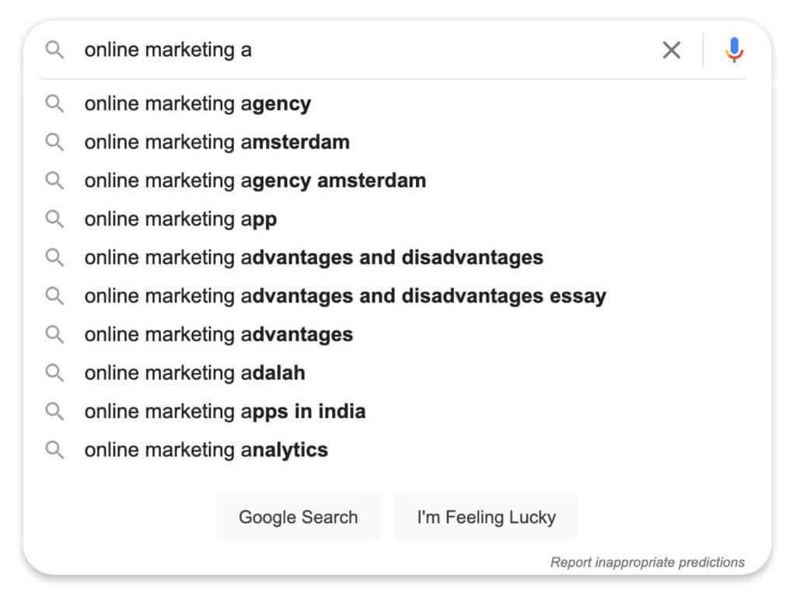Choose the 'online marketing advantages' suggestion
Screen dimensions: 796x590
tap(218, 334)
